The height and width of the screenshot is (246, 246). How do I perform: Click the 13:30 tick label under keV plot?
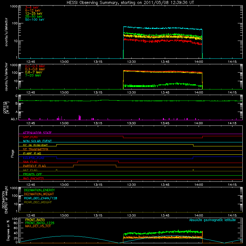click(131, 62)
